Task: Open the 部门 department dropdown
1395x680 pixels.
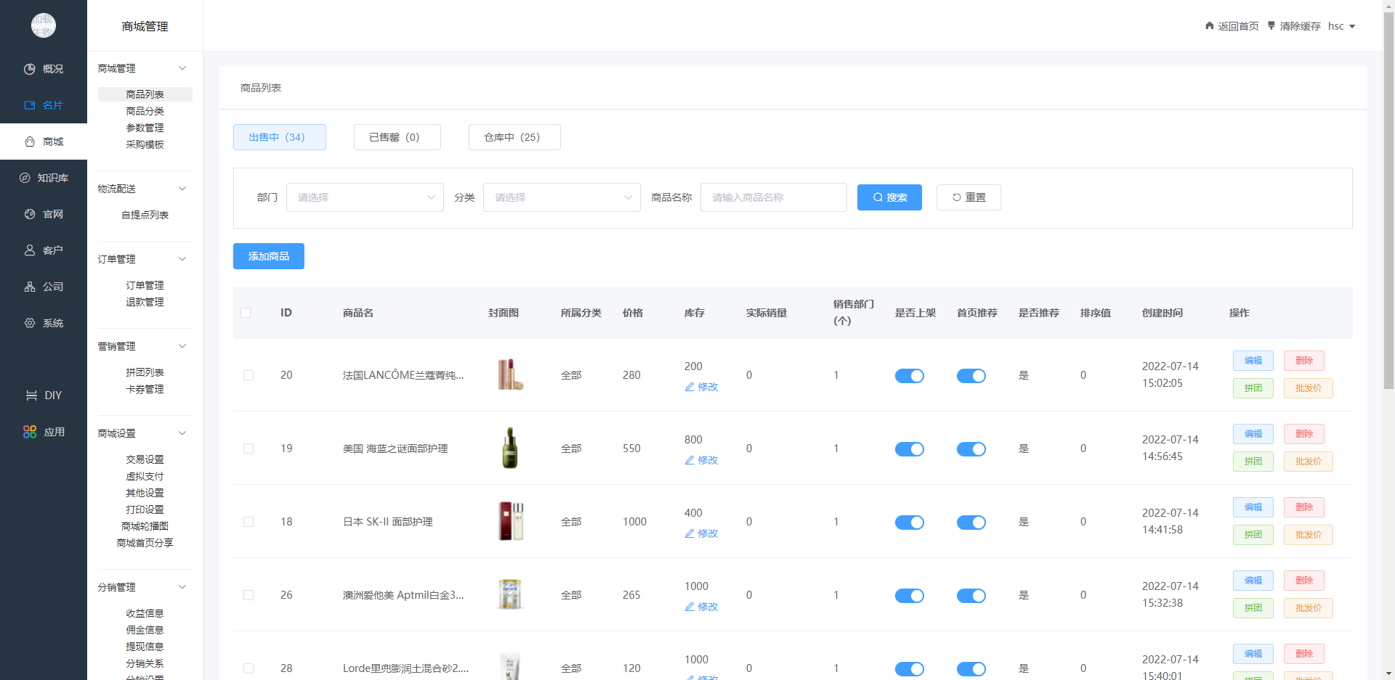Action: [x=365, y=197]
